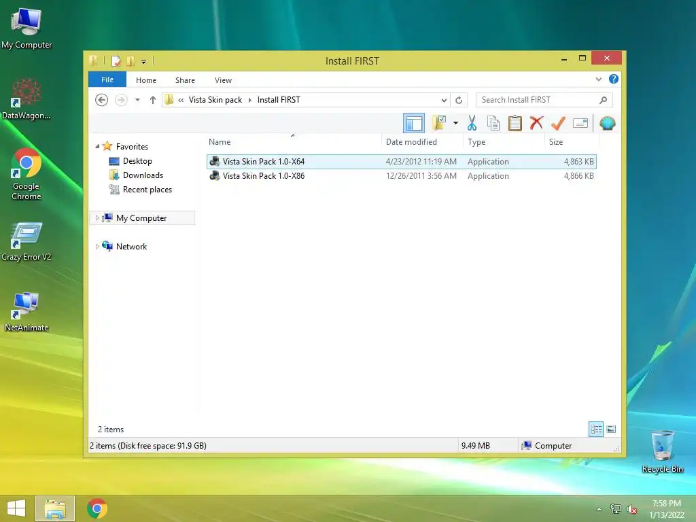The image size is (696, 522).
Task: Open the folder options icon in toolbar
Action: pyautogui.click(x=439, y=123)
